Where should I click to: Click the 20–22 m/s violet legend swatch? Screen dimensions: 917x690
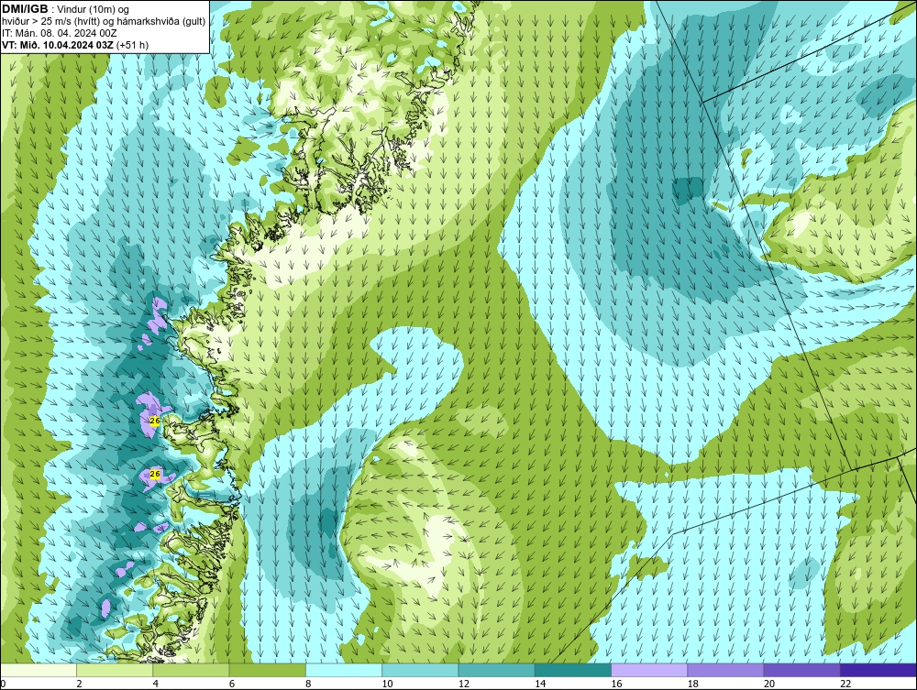point(801,670)
